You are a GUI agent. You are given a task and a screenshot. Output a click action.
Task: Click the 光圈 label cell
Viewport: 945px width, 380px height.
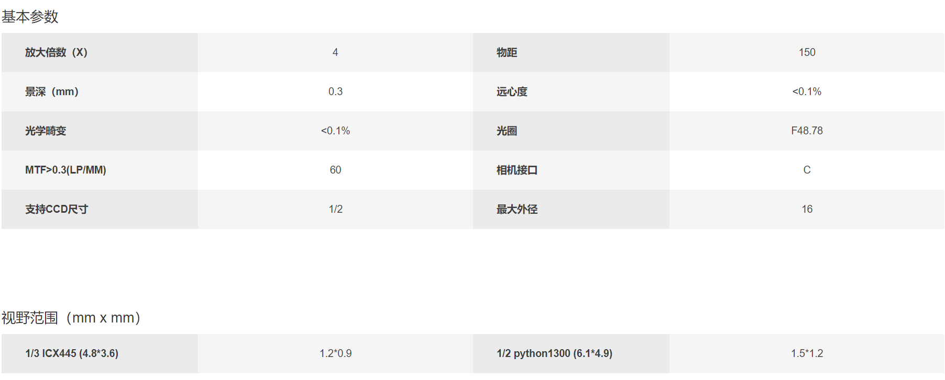click(571, 131)
